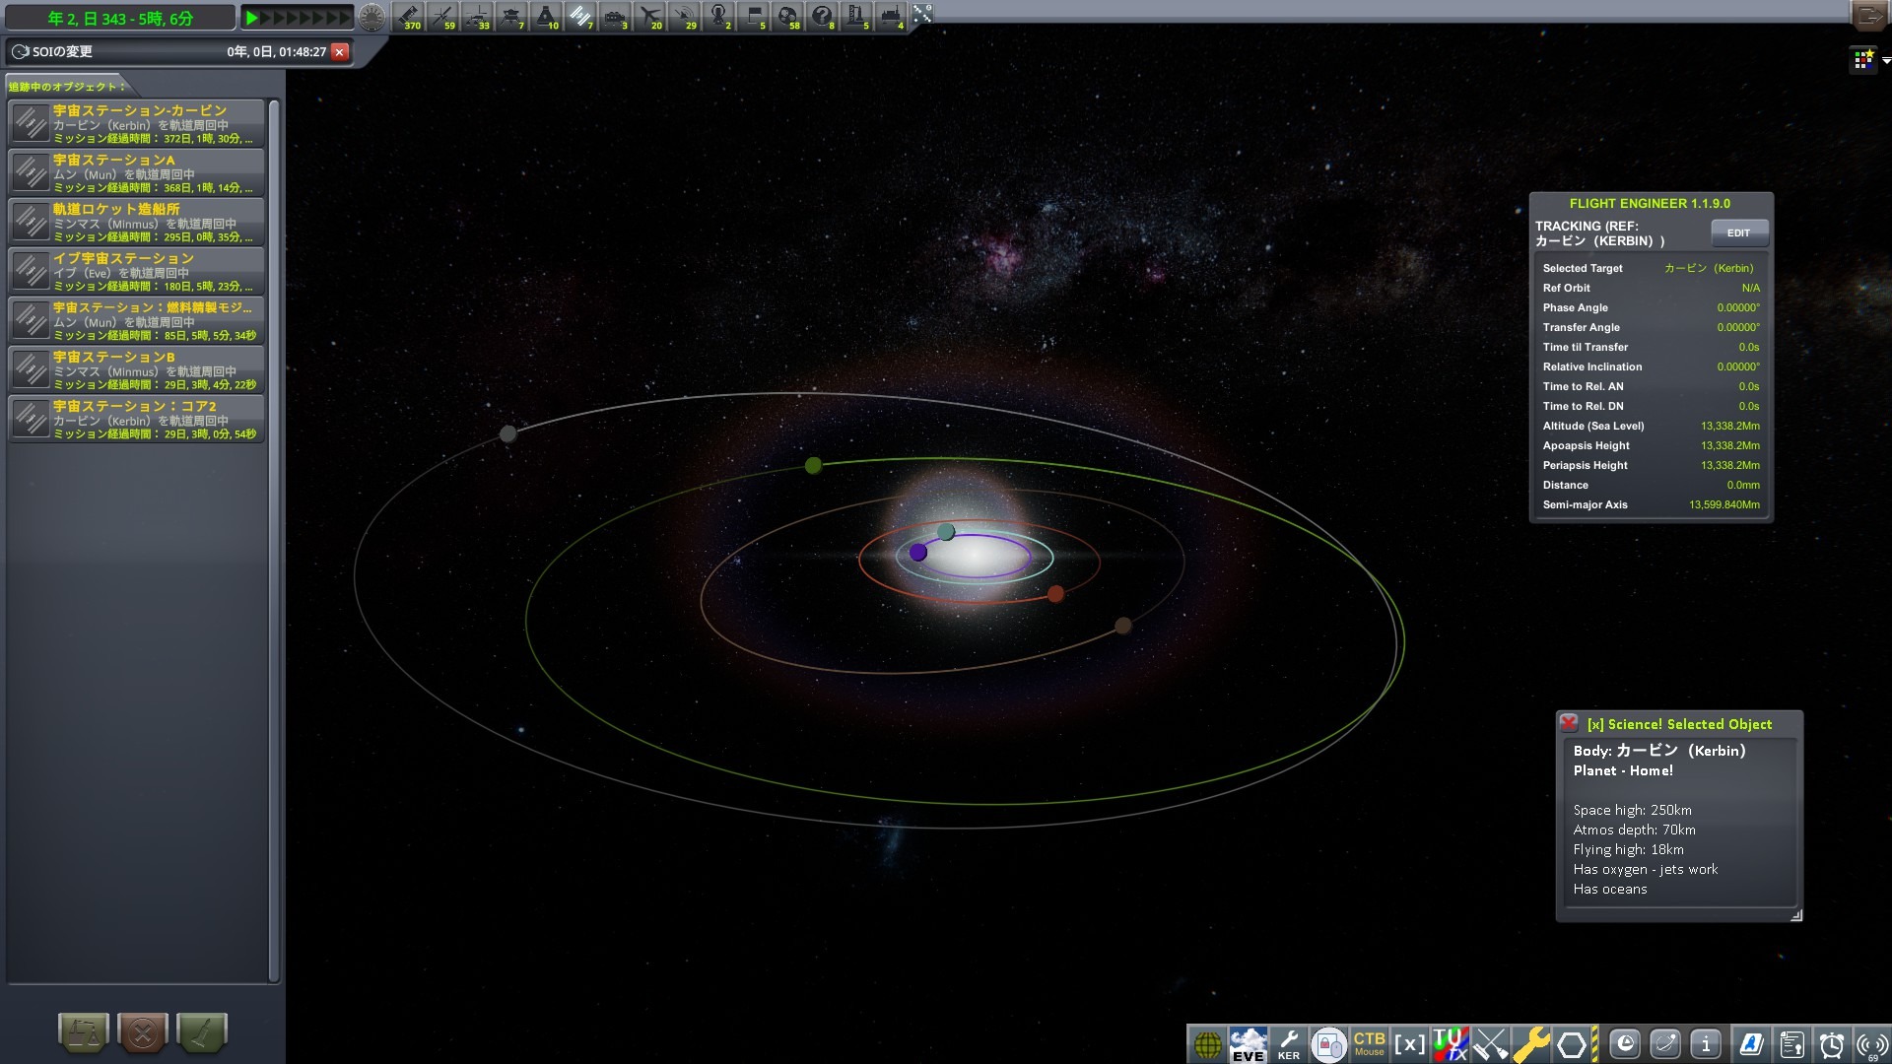Open the green globe toolbar icon
This screenshot has height=1064, width=1892.
tap(1208, 1044)
